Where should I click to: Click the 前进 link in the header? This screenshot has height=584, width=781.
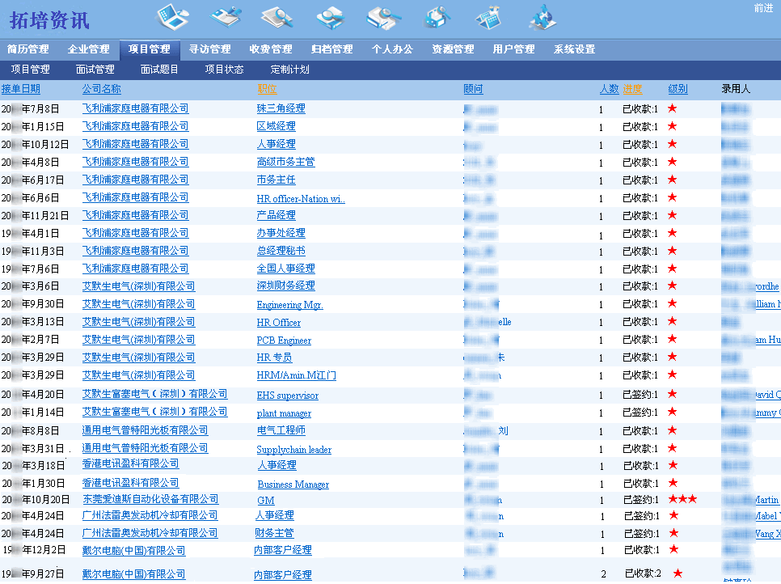(x=763, y=8)
